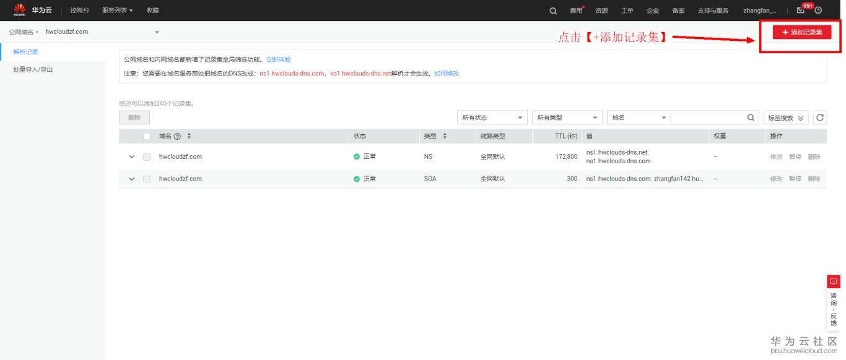Screen dimensions: 846x360
Task: Click the search icon in filter field
Action: tap(751, 118)
